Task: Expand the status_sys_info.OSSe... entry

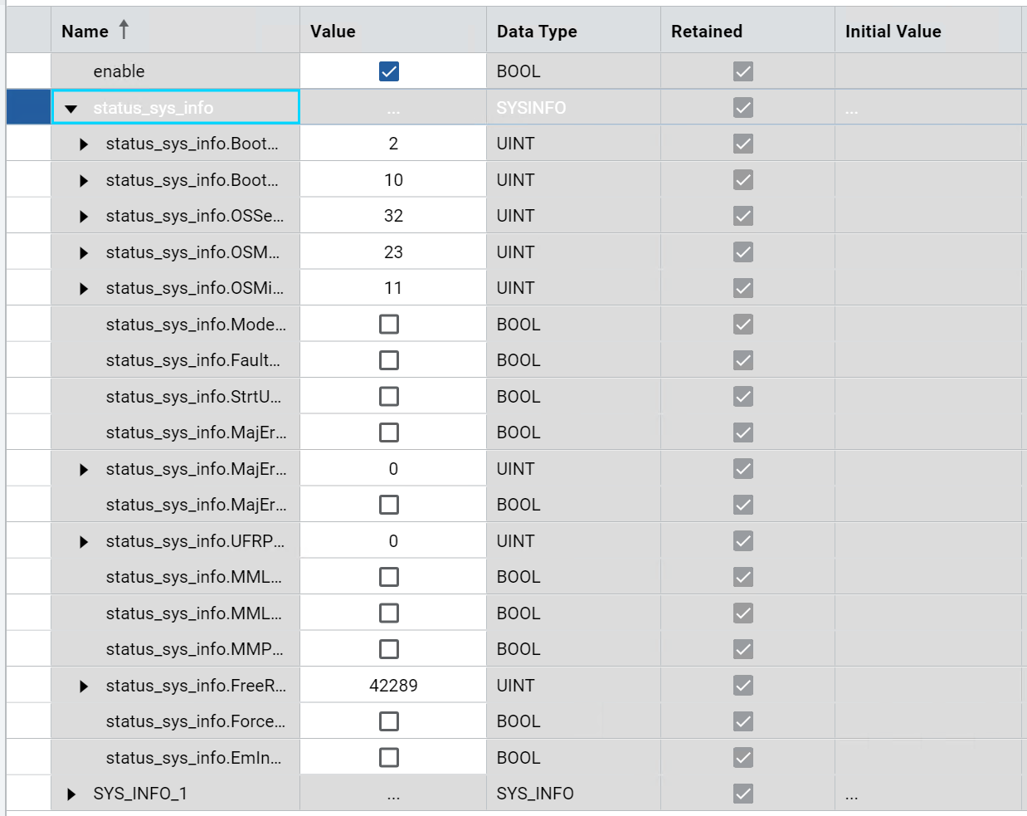Action: (x=84, y=217)
